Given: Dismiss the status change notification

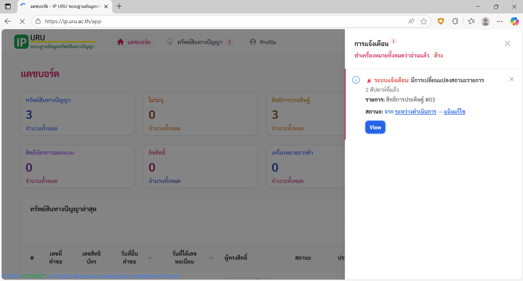Looking at the screenshot, I should pos(511,79).
